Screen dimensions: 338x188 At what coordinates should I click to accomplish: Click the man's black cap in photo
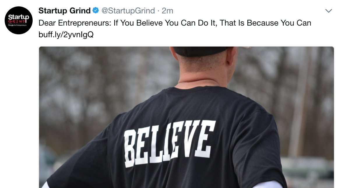(x=200, y=51)
